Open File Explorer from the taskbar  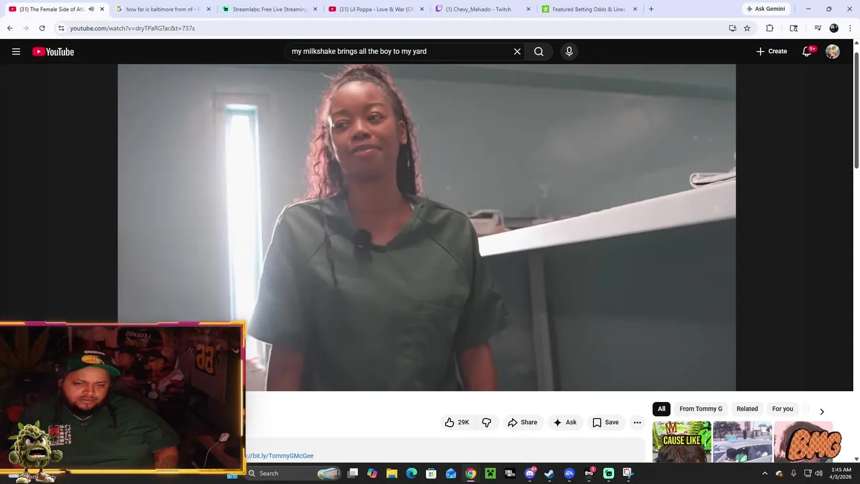point(392,473)
